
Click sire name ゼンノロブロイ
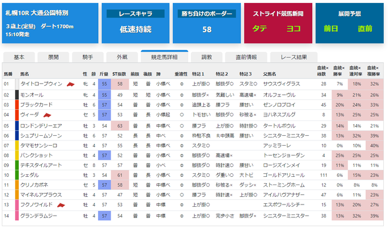click(279, 105)
